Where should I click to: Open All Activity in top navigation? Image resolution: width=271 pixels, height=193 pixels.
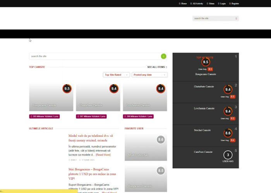tap(197, 3)
